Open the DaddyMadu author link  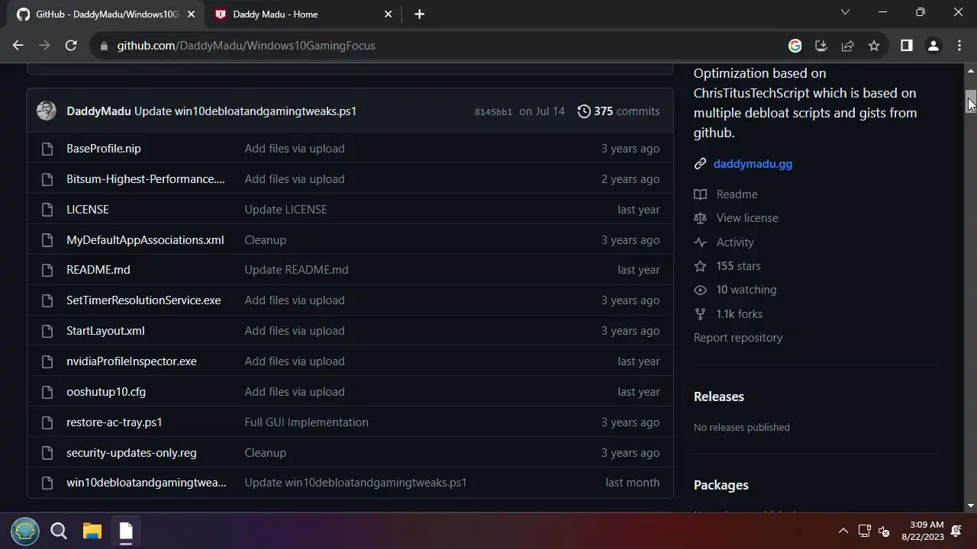click(98, 111)
